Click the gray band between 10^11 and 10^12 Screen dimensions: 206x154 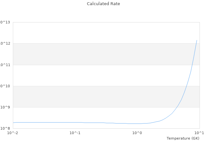pos(97,54)
